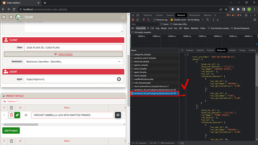The width and height of the screenshot is (258, 145).
Task: Open the Headers tab of the request
Action: tap(190, 50)
